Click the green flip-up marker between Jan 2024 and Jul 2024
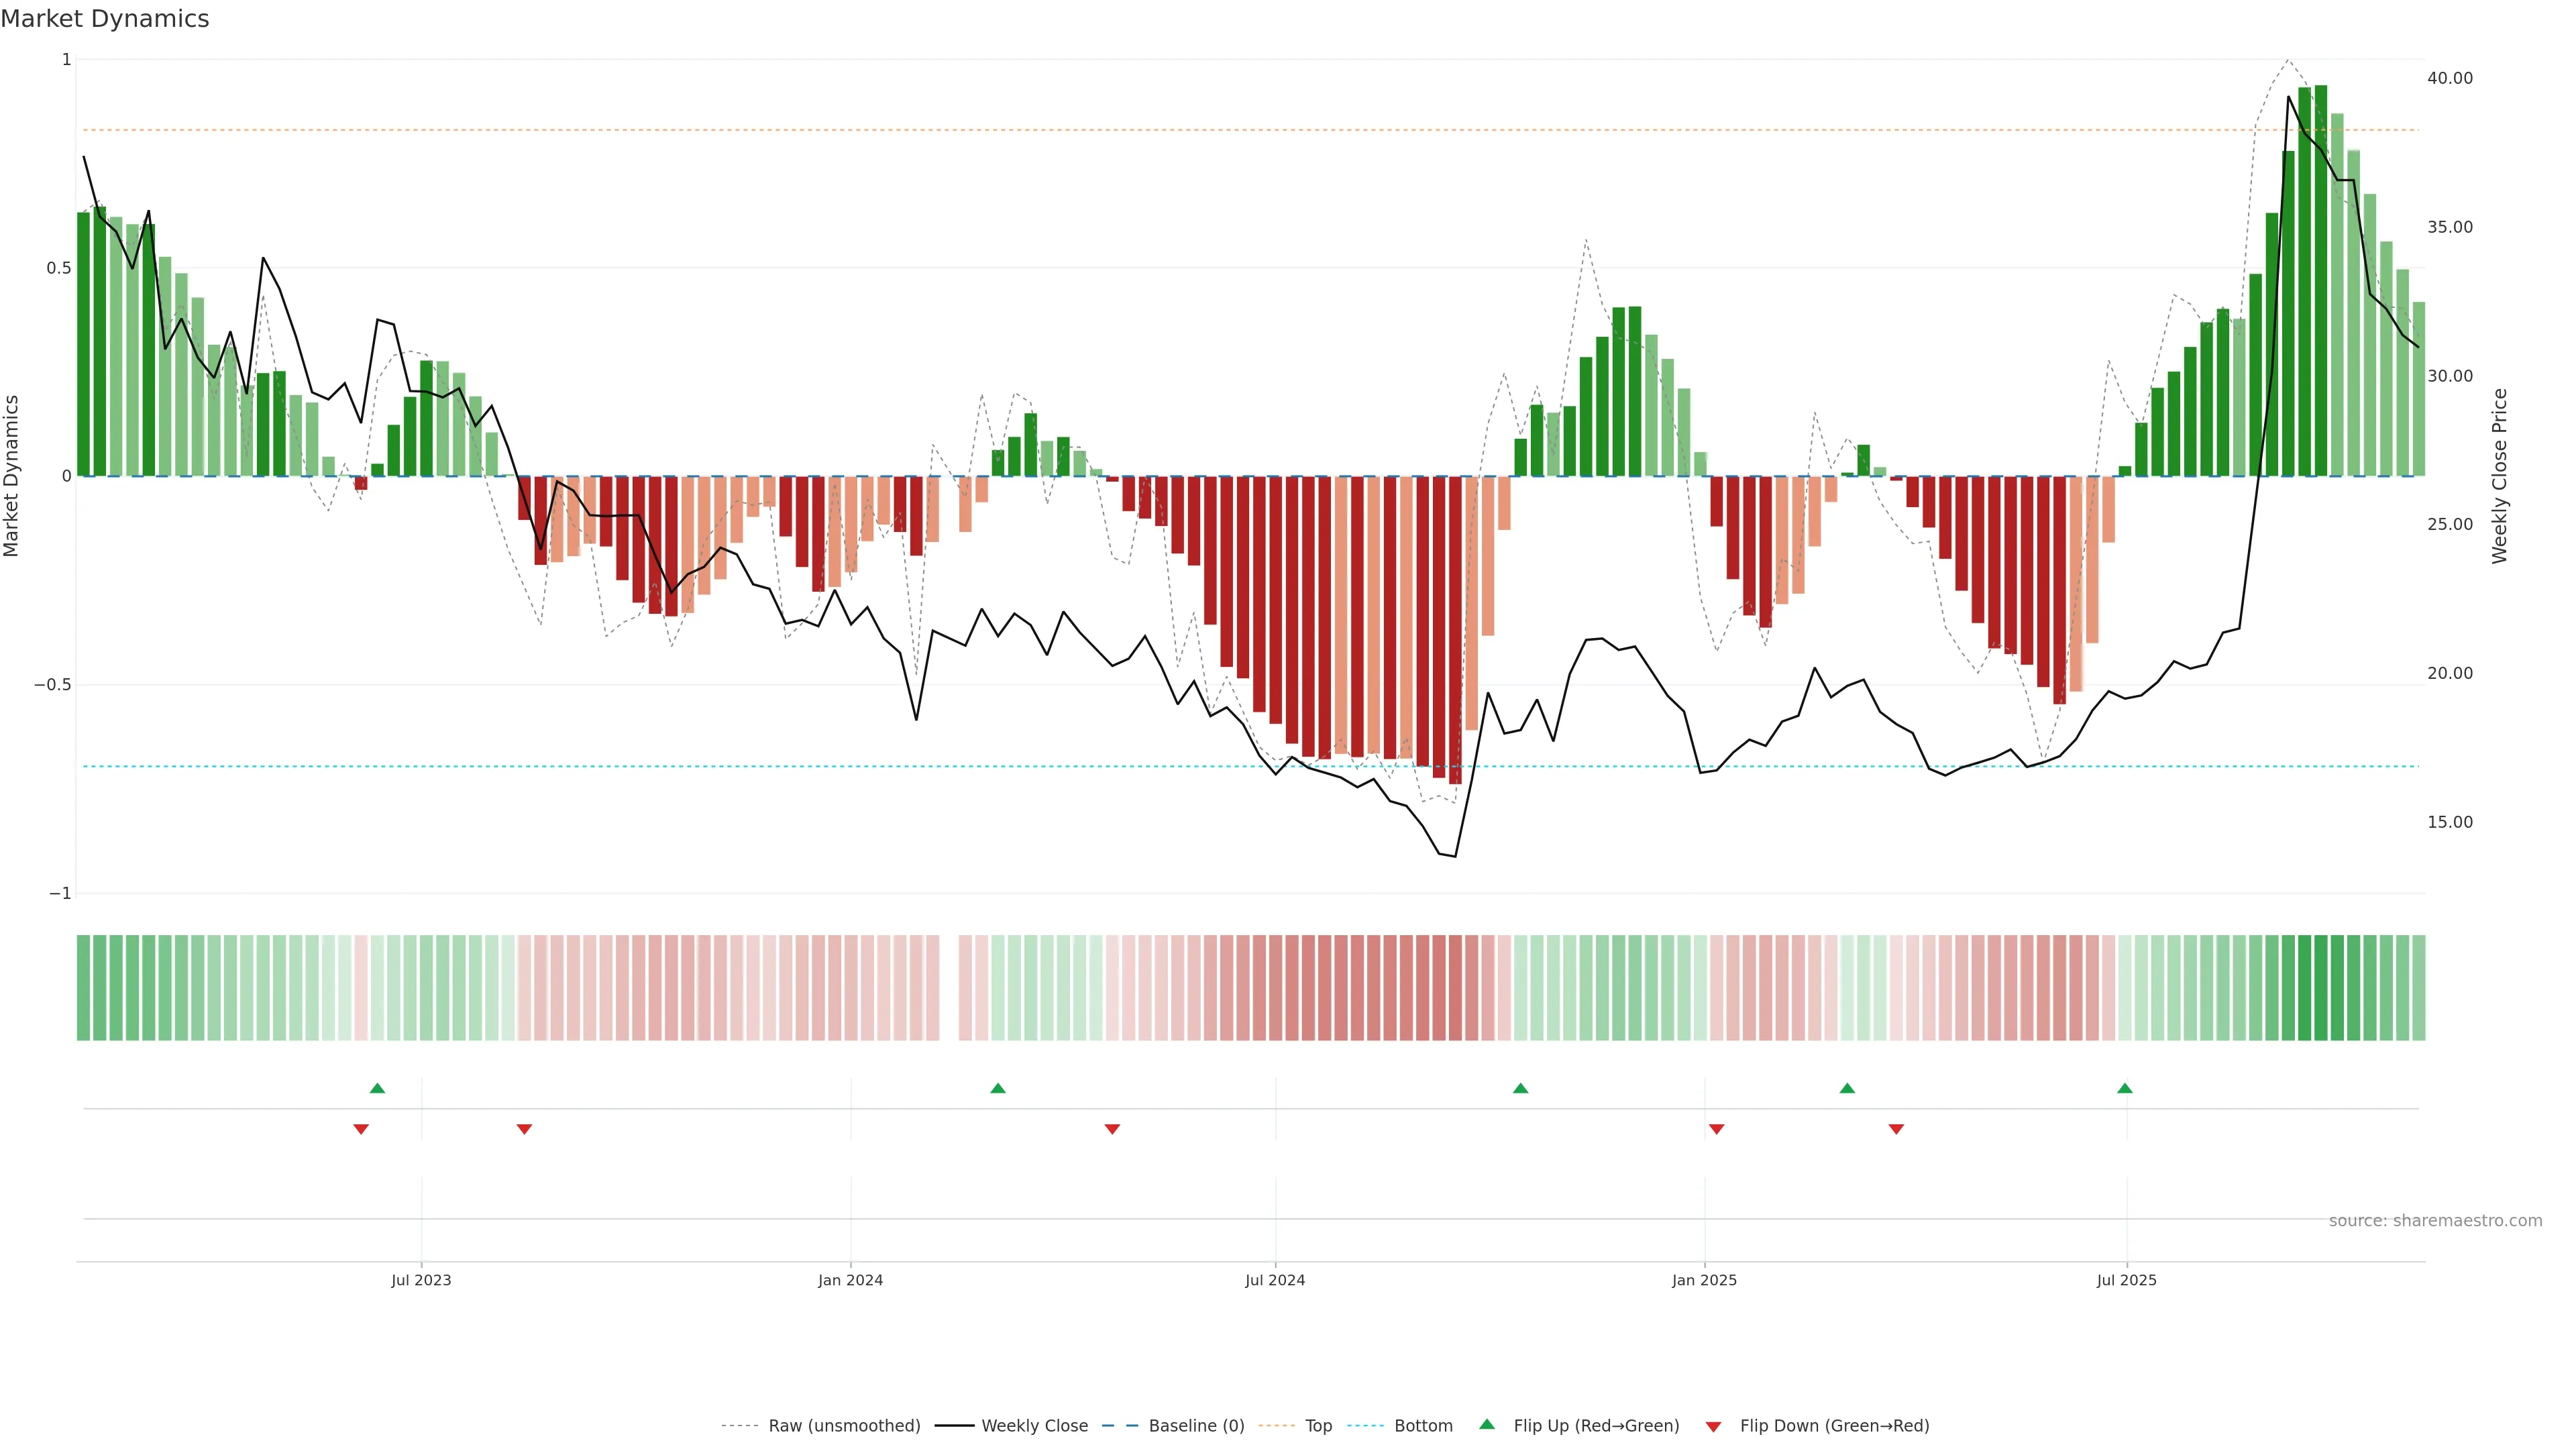The height and width of the screenshot is (1449, 2576). tap(997, 1088)
